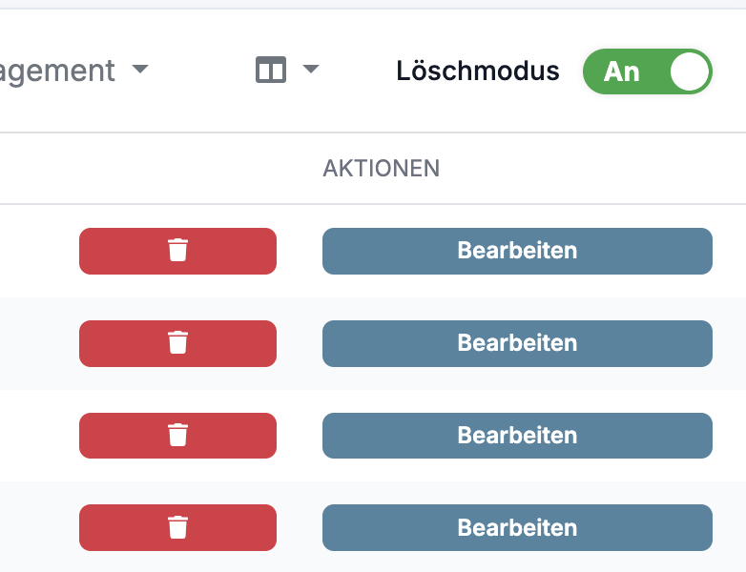Screen dimensions: 746x572
Task: Expand the dropdown arrow beside 'agement'
Action: 140,70
